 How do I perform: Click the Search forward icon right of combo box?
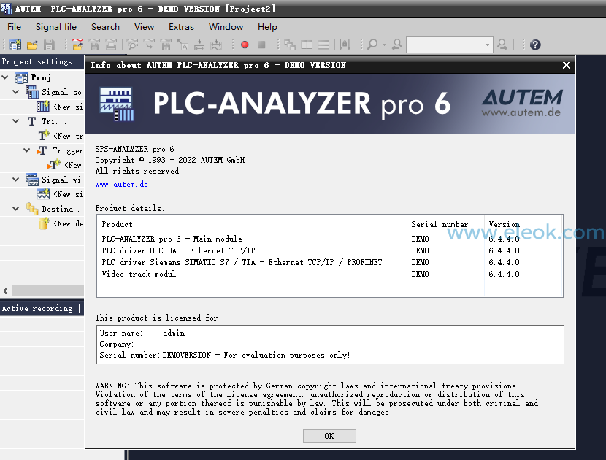click(x=502, y=45)
